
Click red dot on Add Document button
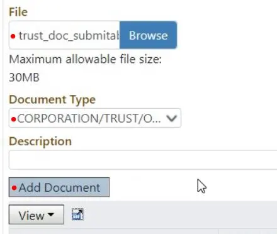coord(14,187)
